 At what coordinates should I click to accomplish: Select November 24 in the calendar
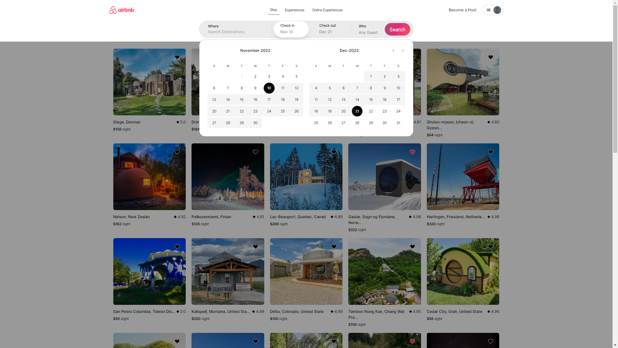click(x=269, y=111)
